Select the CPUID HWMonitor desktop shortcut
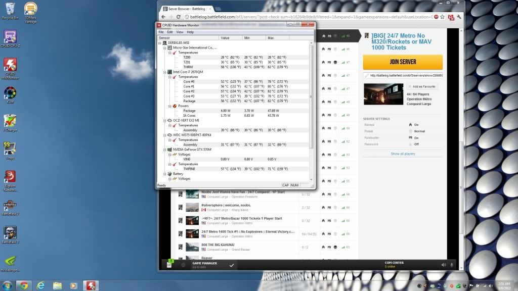The width and height of the screenshot is (518, 291). (10, 69)
